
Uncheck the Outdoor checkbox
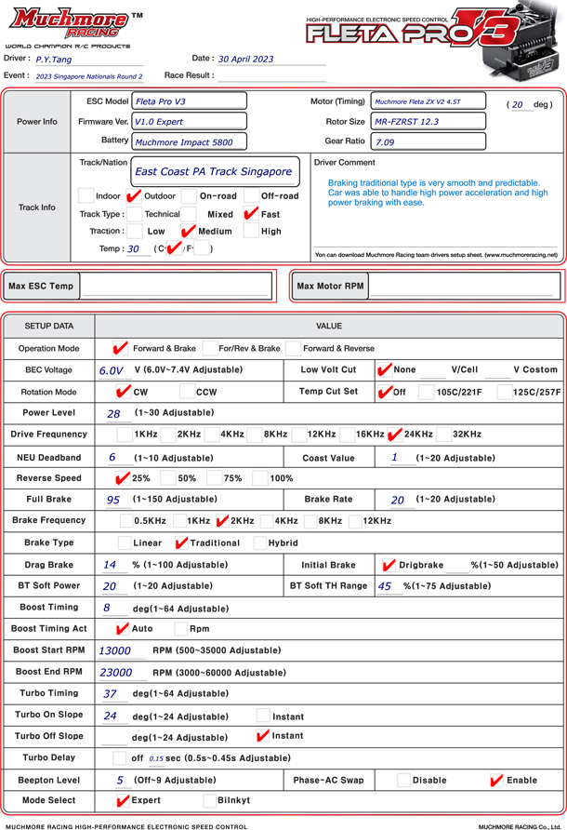tap(134, 195)
